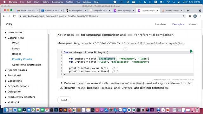The width and height of the screenshot is (203, 114).
Task: Switch to the How to convert tab
Action: [x=172, y=10]
